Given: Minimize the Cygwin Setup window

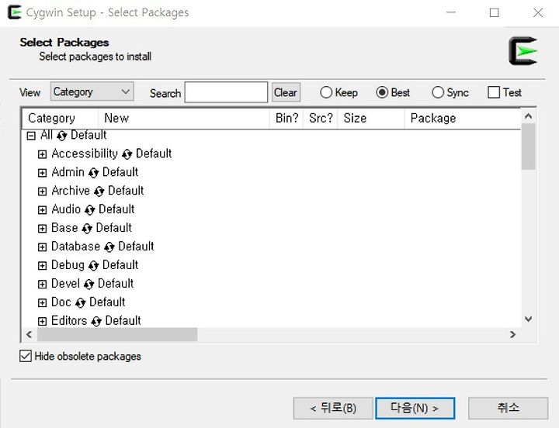Looking at the screenshot, I should (451, 13).
